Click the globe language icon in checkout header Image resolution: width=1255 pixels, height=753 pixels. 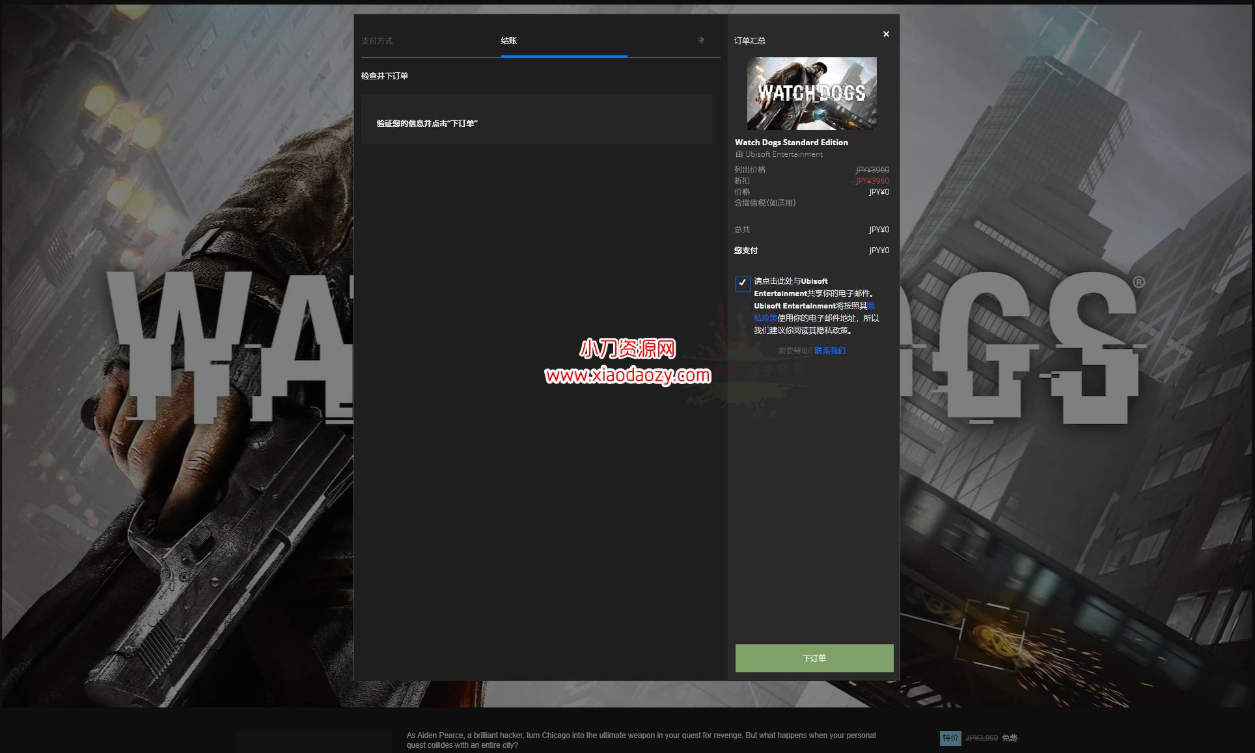pos(701,40)
